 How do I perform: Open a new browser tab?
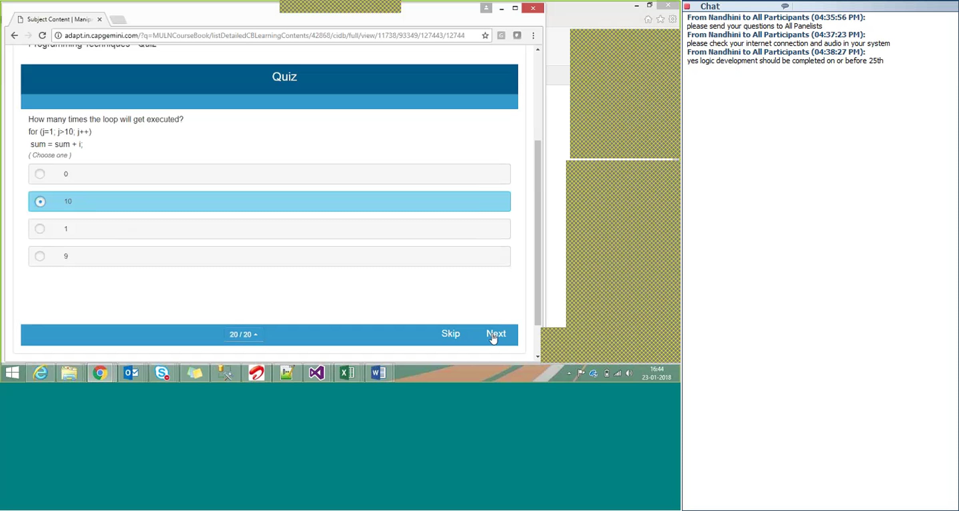click(118, 20)
